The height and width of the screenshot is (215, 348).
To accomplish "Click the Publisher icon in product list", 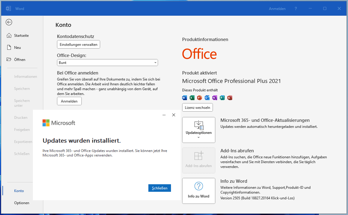I will point(222,98).
